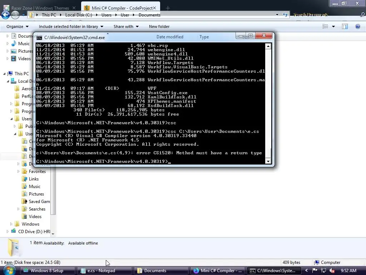Select This PC in navigation tree

[x=22, y=74]
